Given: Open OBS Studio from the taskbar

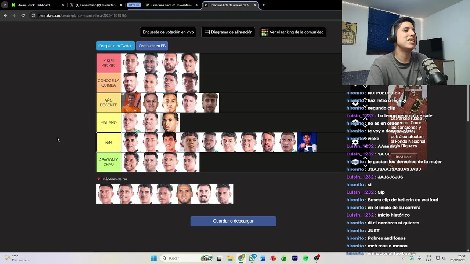Looking at the screenshot, I should [317, 258].
